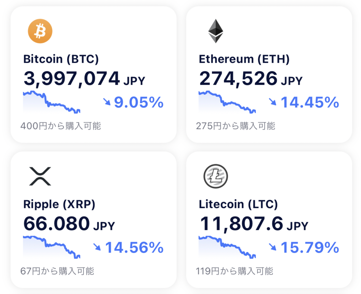Select the Ripple (XRP) title
The width and height of the screenshot is (361, 294).
coord(59,205)
